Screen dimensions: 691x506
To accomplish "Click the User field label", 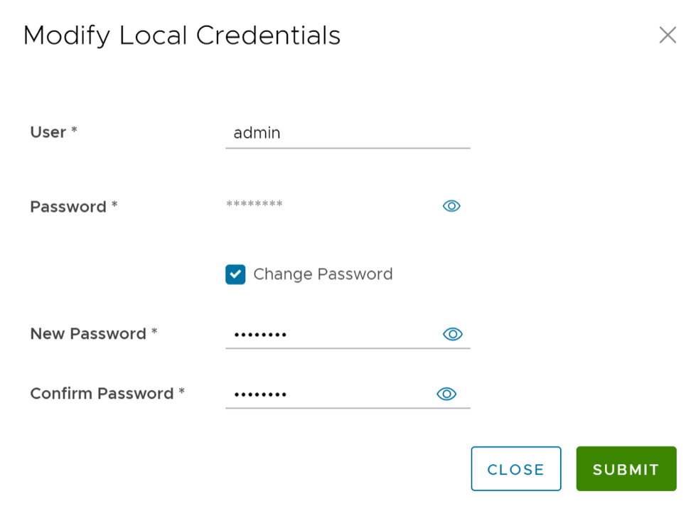I will [48, 132].
